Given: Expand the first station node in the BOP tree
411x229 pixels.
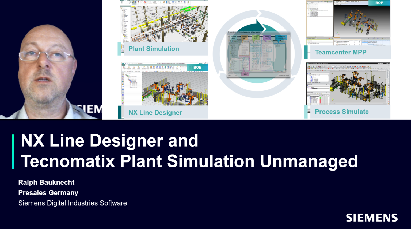Looking at the screenshot, I should point(307,5).
